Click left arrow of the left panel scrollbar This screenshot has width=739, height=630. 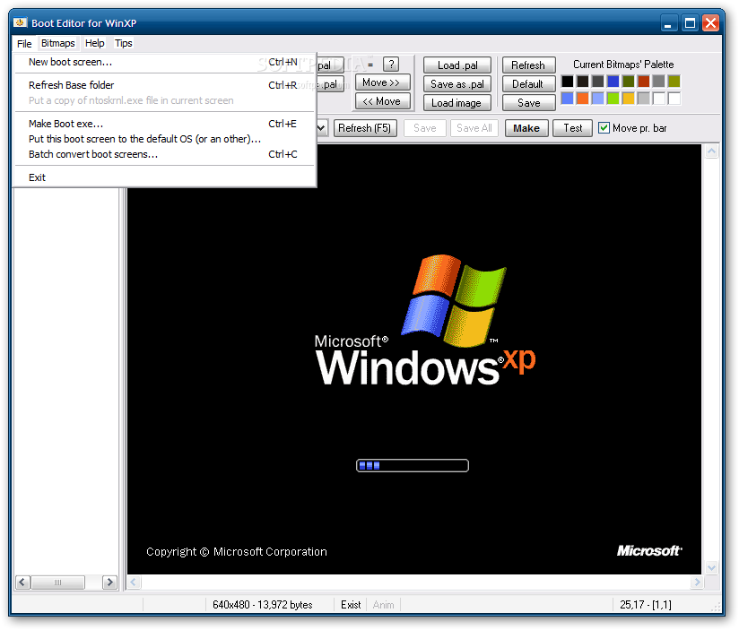point(22,582)
